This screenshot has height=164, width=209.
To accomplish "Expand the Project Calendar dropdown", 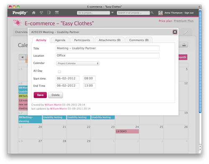I will pyautogui.click(x=78, y=63).
